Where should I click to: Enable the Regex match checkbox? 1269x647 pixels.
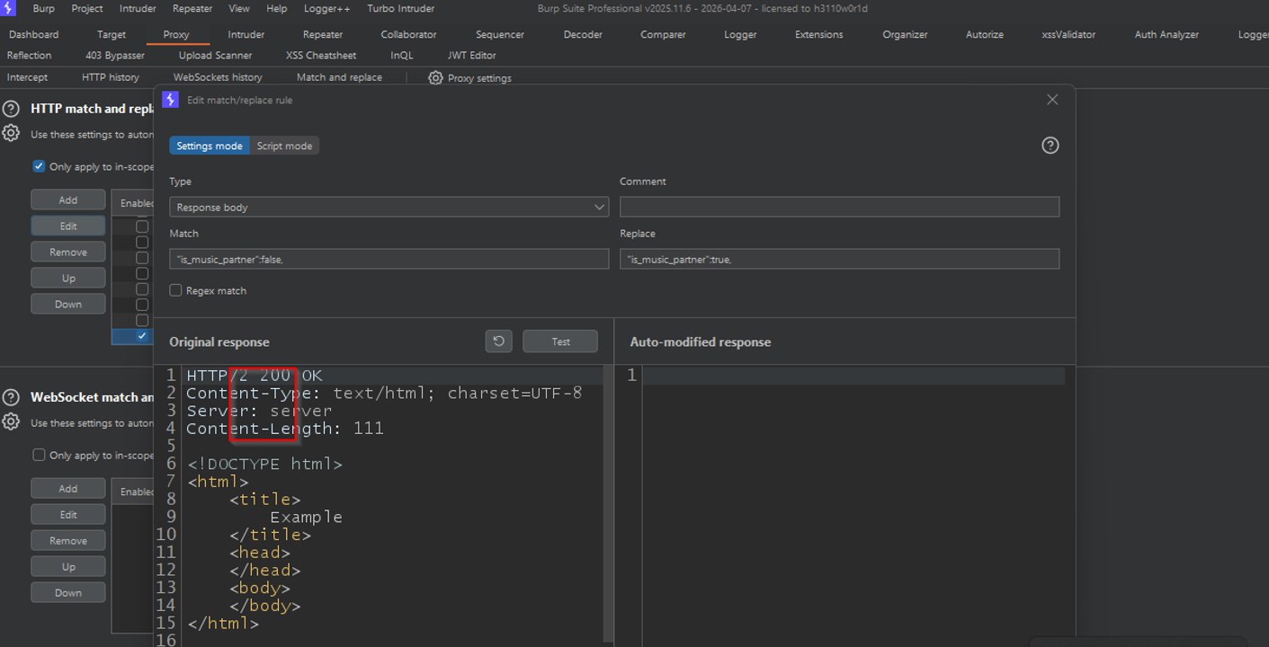click(x=175, y=291)
